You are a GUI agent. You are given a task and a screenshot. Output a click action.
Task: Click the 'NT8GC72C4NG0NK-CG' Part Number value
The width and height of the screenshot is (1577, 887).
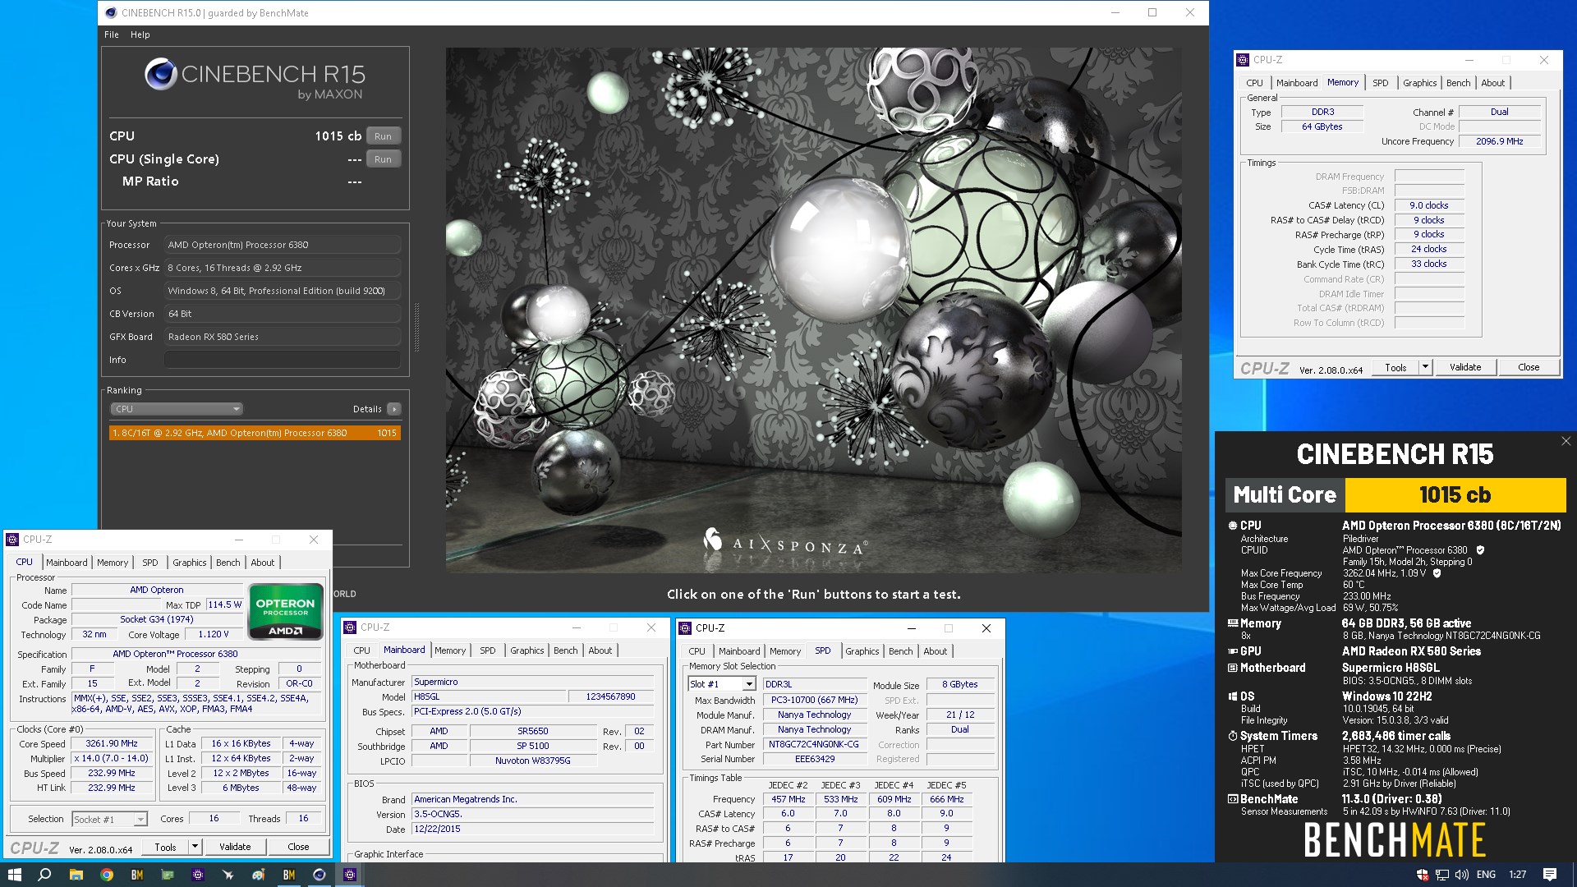(x=814, y=744)
